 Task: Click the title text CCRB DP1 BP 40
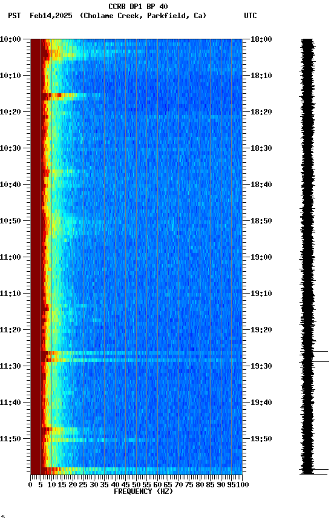click(x=138, y=6)
